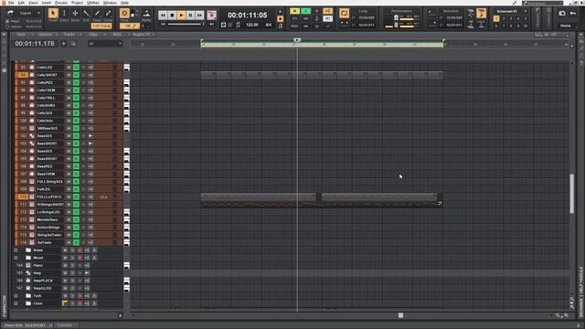This screenshot has height=329, width=585.
Task: Open the Insert menu
Action: tap(47, 3)
